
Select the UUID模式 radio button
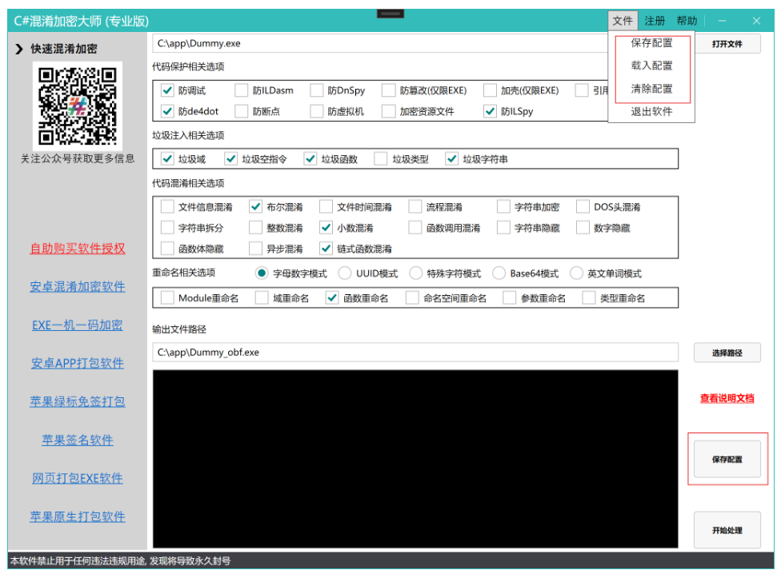[345, 273]
